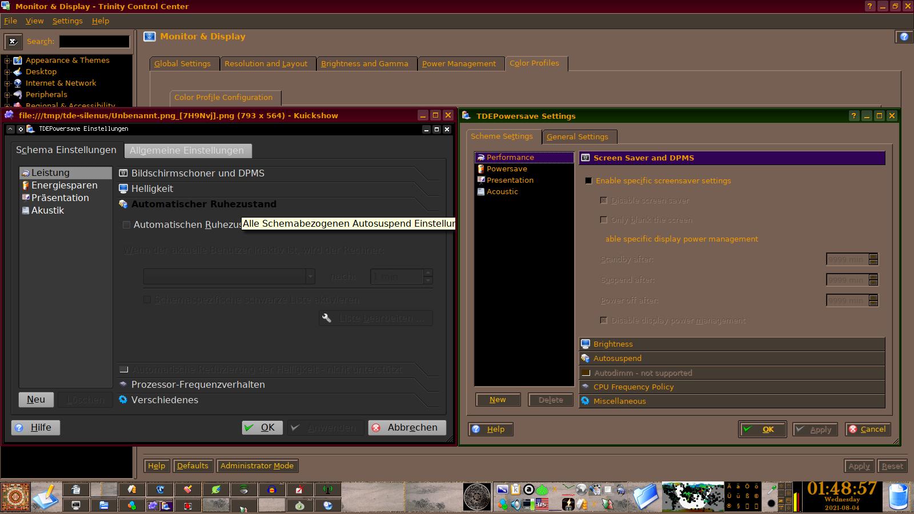Expand the Miscellaneous section

pos(732,401)
